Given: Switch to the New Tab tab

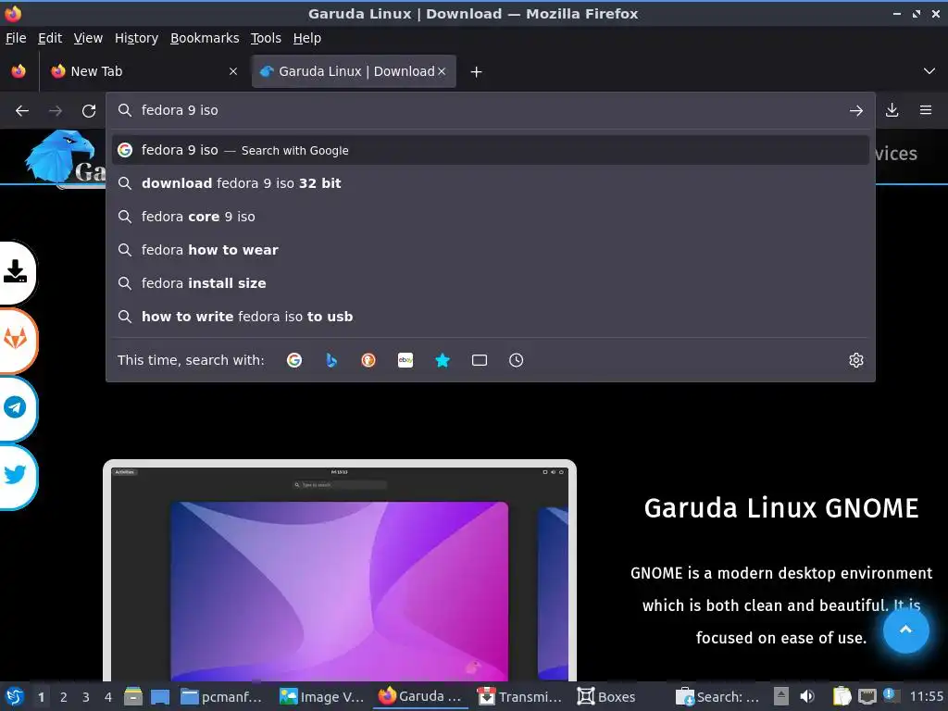Looking at the screenshot, I should [143, 71].
